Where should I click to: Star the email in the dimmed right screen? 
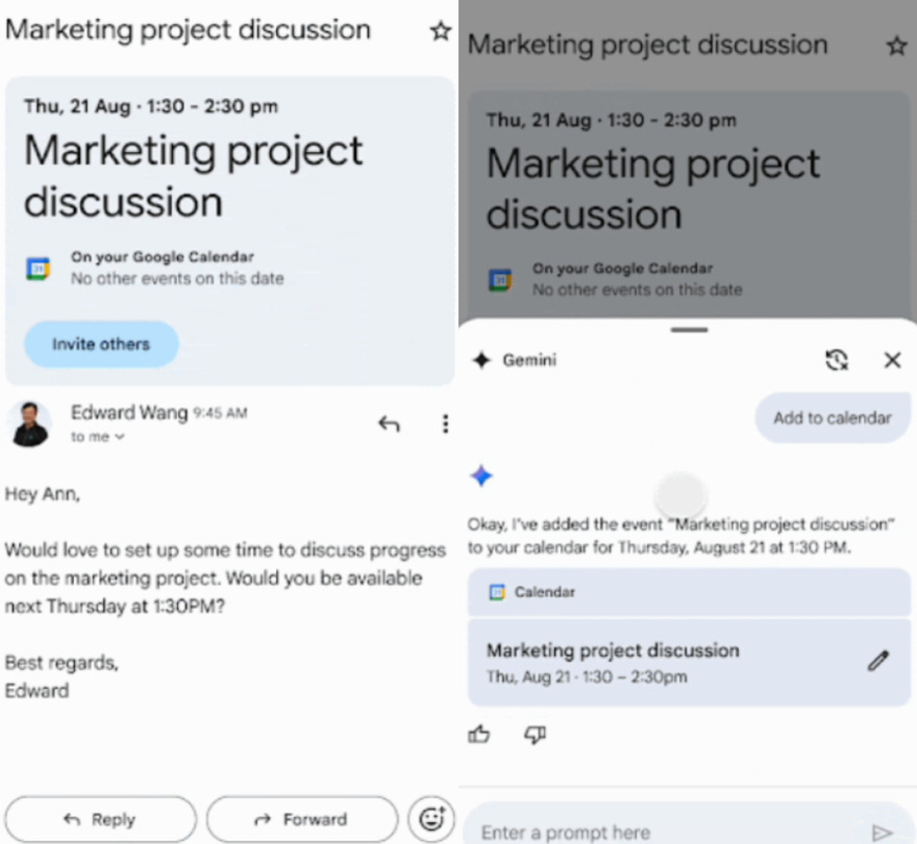[x=896, y=46]
